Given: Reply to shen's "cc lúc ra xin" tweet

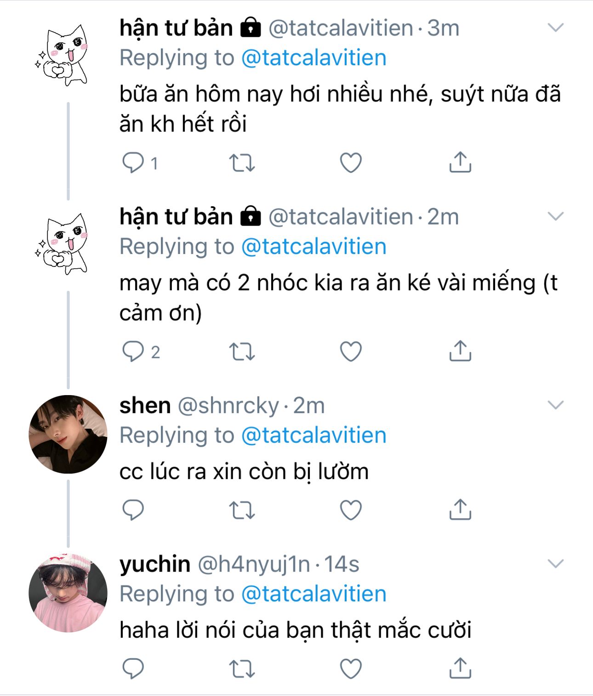Looking at the screenshot, I should tap(133, 510).
